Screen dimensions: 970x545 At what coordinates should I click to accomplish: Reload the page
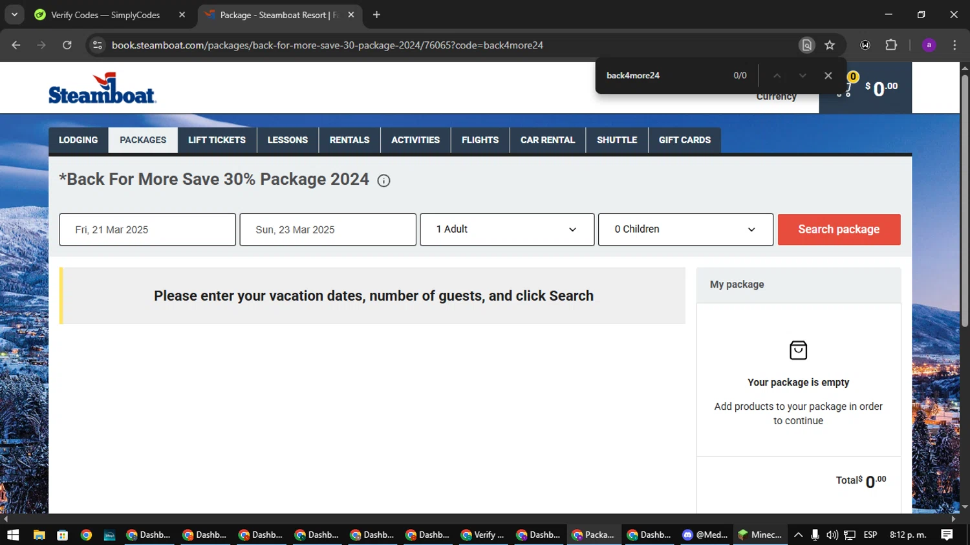point(67,45)
